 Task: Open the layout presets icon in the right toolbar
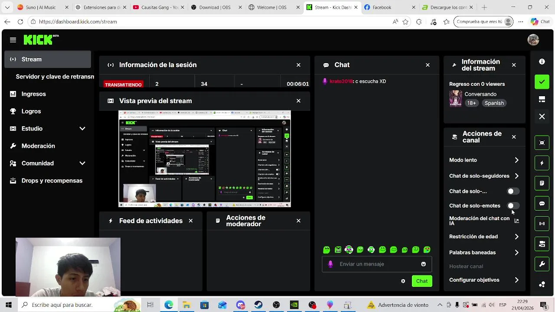pyautogui.click(x=542, y=99)
